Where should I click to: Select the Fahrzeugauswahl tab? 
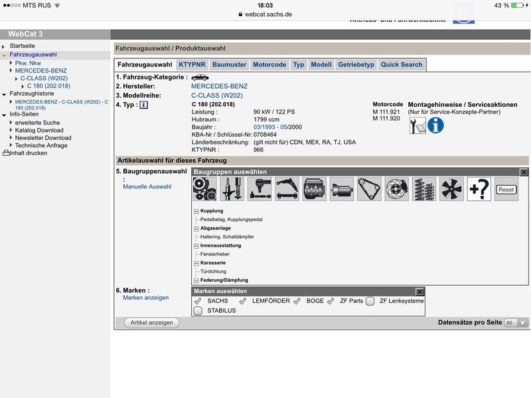(145, 64)
